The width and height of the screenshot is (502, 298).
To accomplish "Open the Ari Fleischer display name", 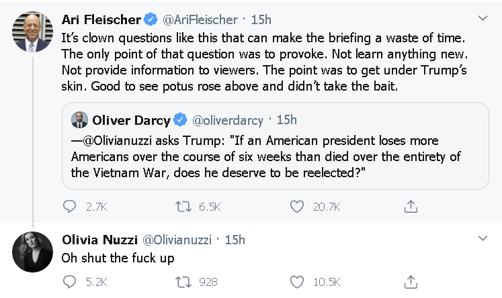I will (x=101, y=20).
